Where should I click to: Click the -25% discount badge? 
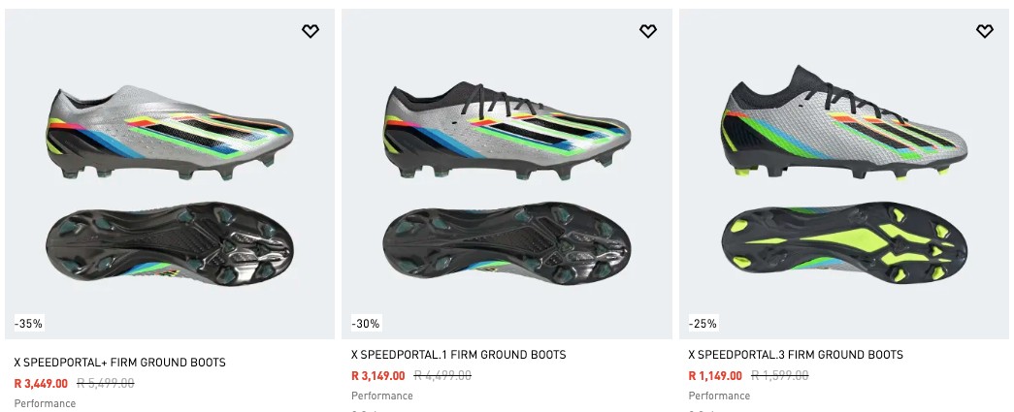pos(703,323)
